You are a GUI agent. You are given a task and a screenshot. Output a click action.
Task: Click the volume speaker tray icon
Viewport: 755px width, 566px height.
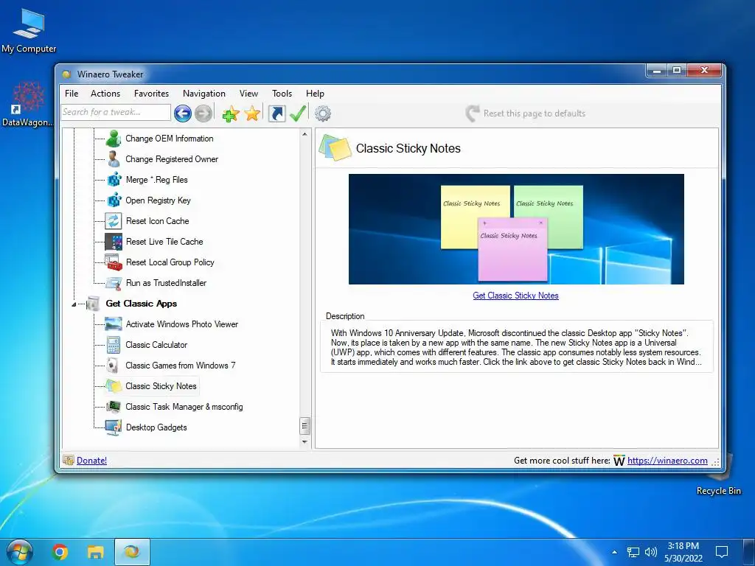(650, 552)
